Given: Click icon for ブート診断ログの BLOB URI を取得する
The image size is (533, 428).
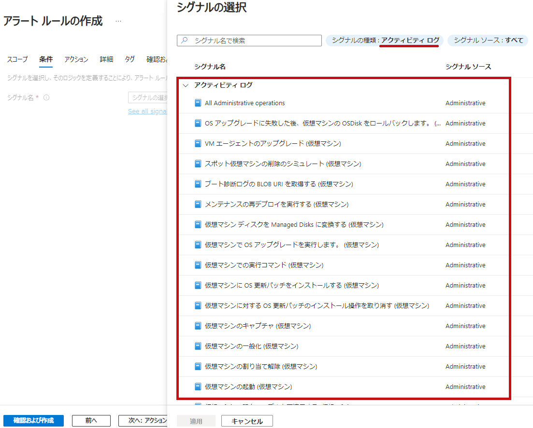Looking at the screenshot, I should (x=198, y=184).
